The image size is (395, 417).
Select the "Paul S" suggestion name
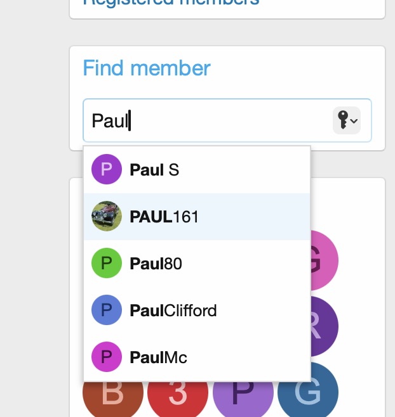point(154,170)
